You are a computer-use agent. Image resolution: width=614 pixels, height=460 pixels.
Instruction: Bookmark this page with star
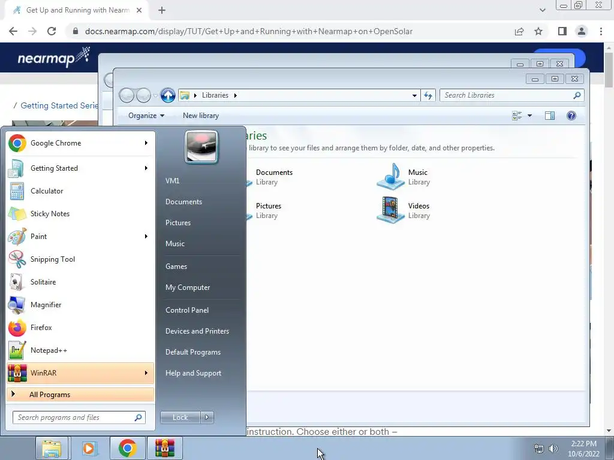point(538,31)
